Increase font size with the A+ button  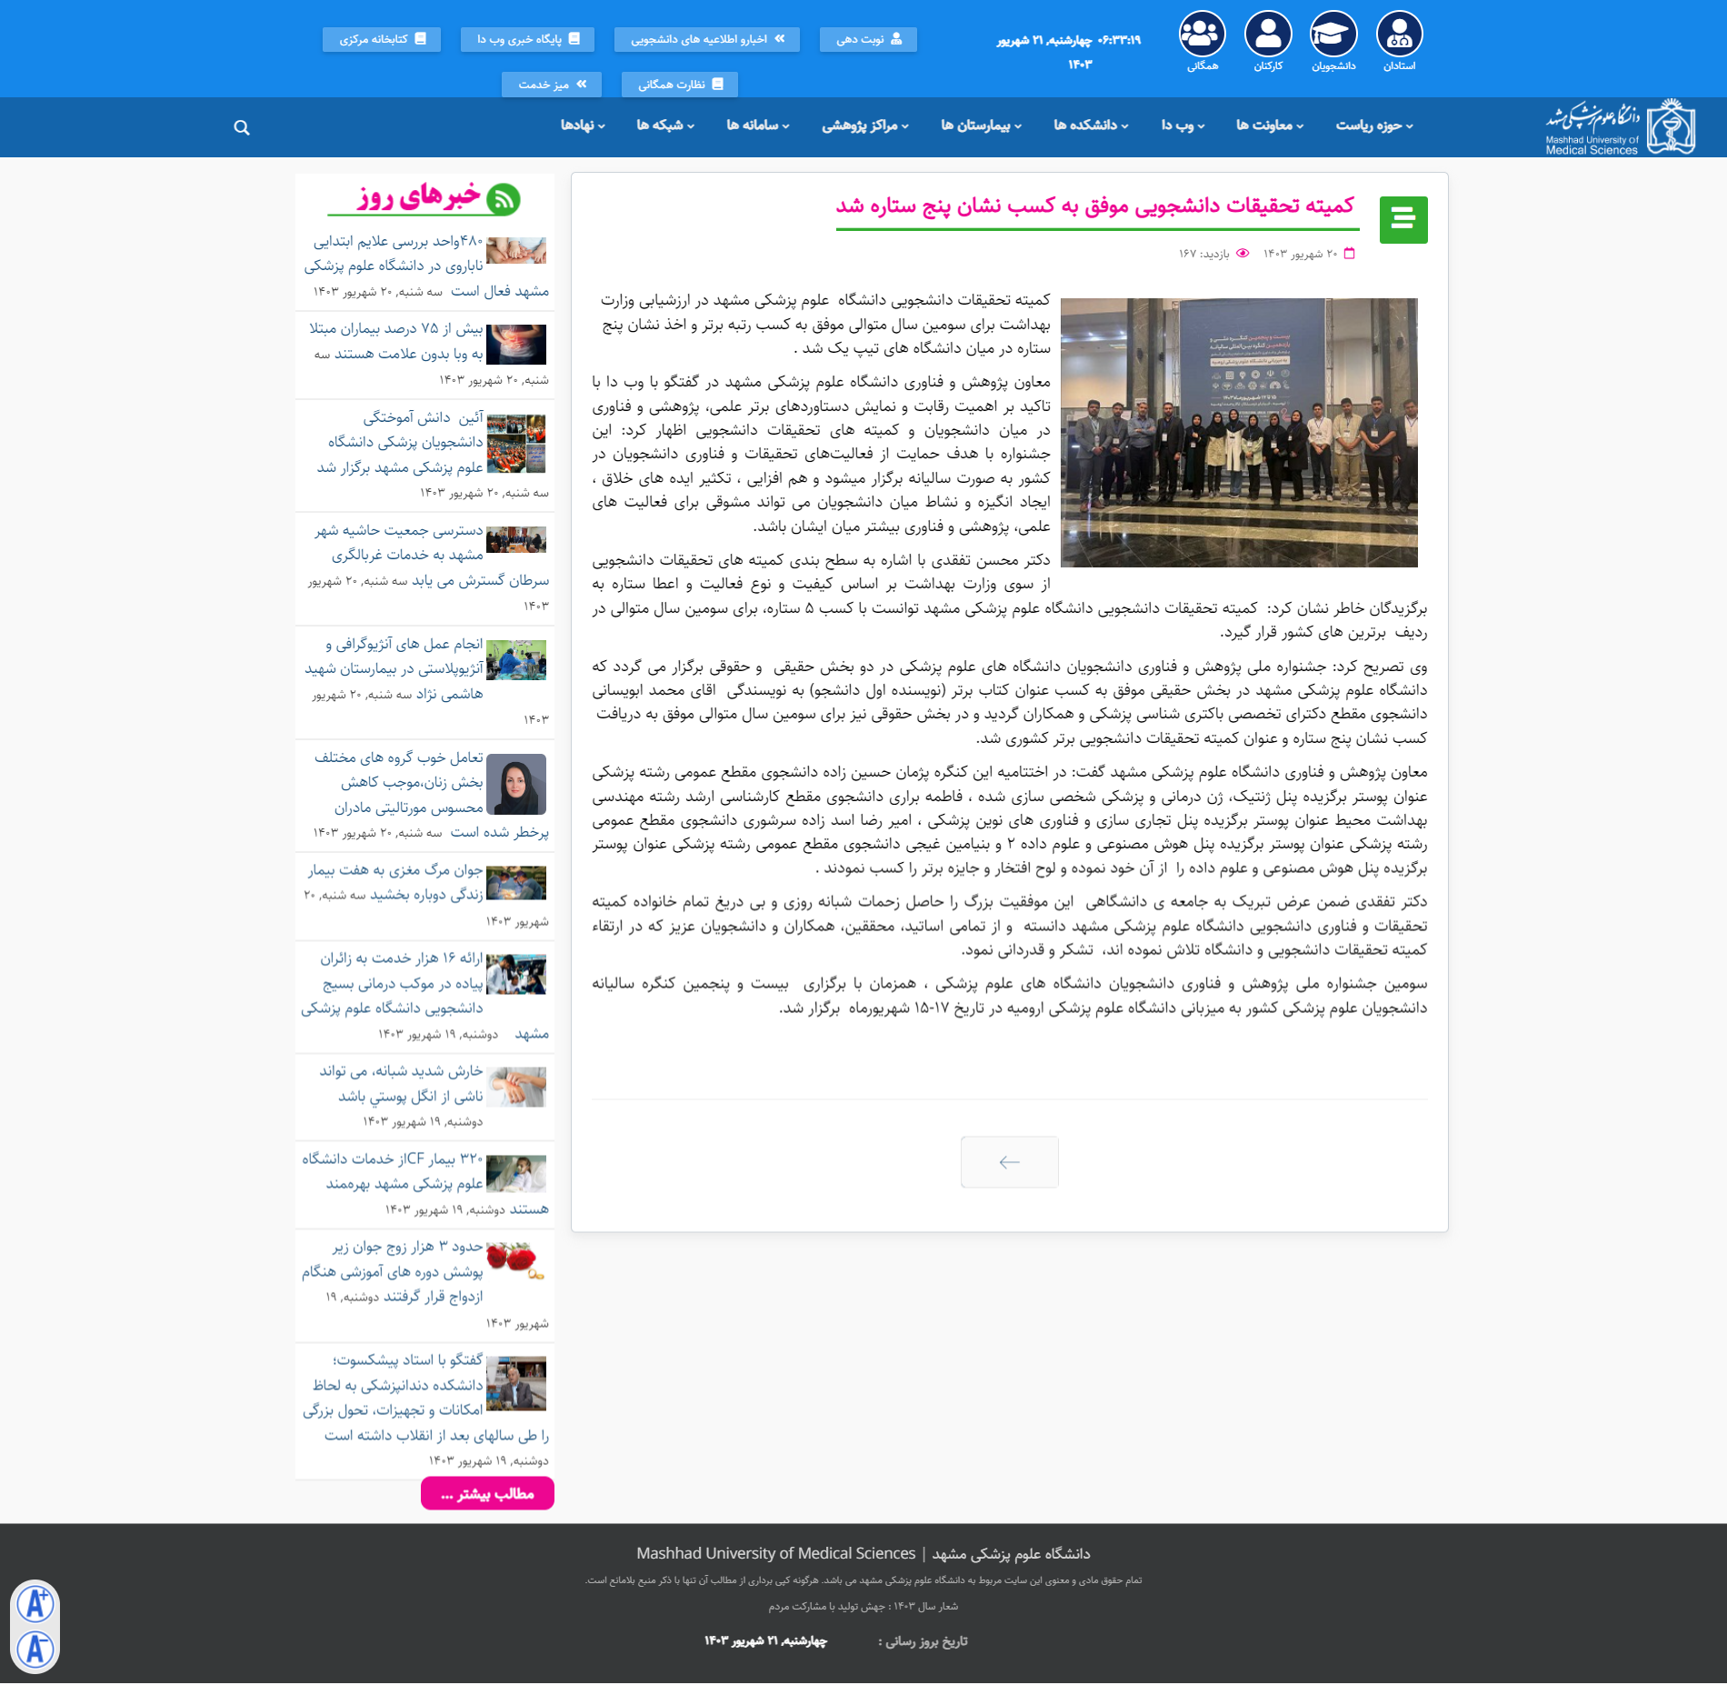[x=36, y=1604]
